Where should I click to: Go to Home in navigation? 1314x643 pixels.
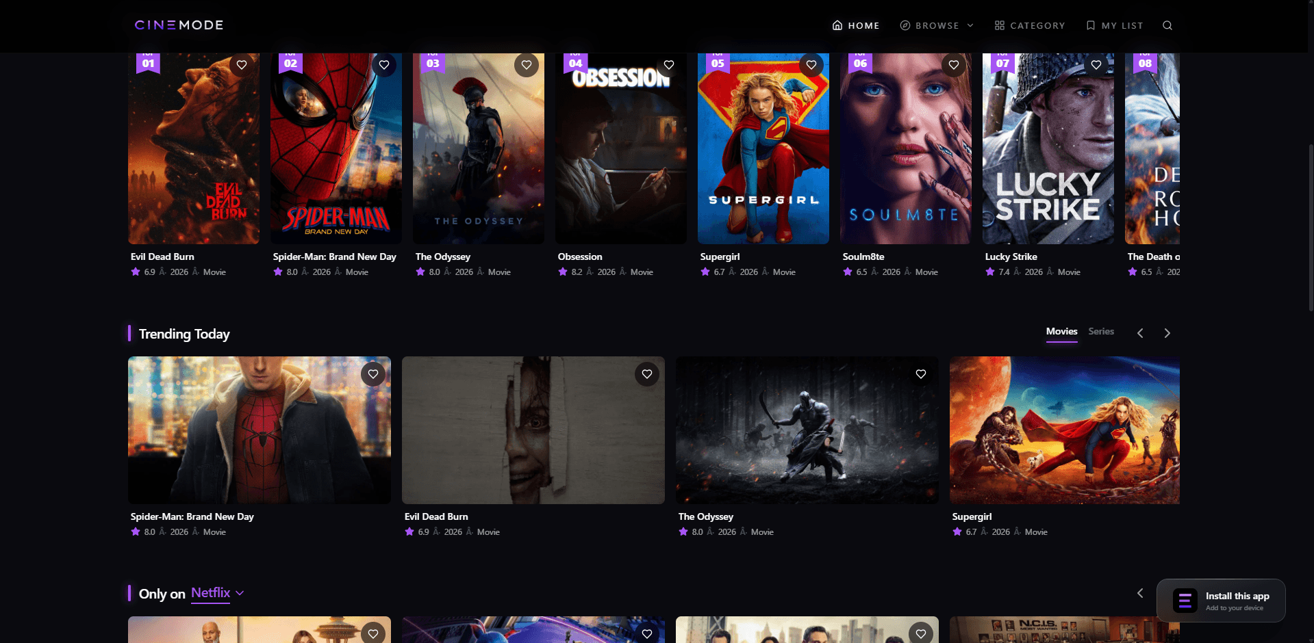[x=856, y=25]
